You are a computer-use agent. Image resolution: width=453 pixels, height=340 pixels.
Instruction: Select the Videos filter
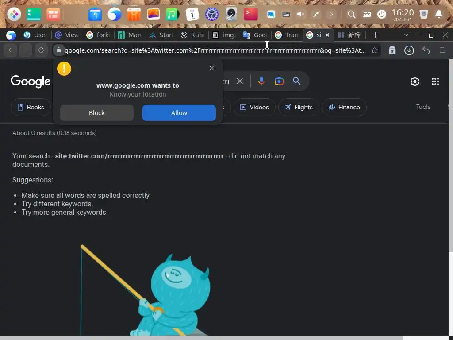(x=254, y=107)
